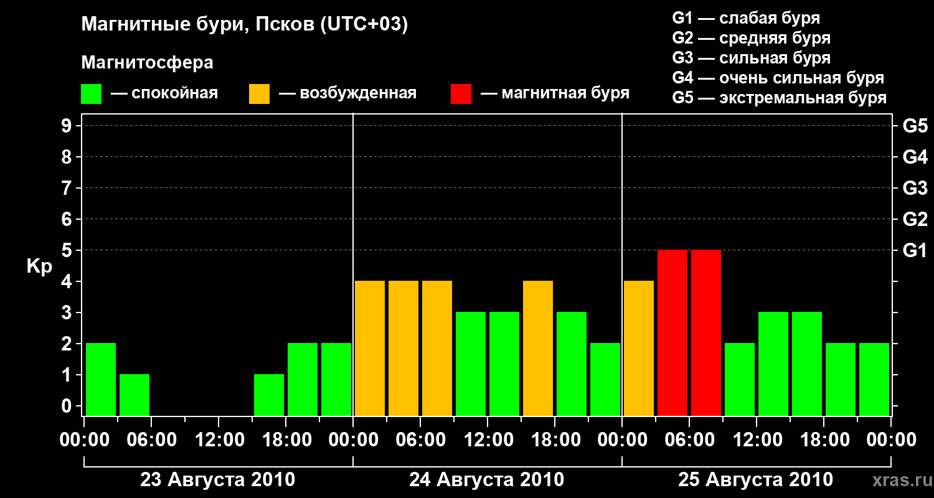Click the 'G5' label on the right axis

pyautogui.click(x=915, y=126)
